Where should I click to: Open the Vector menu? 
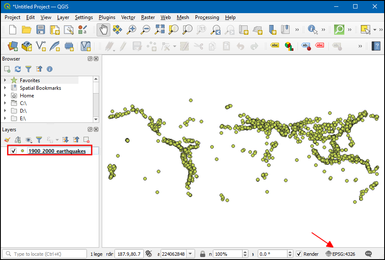click(128, 17)
